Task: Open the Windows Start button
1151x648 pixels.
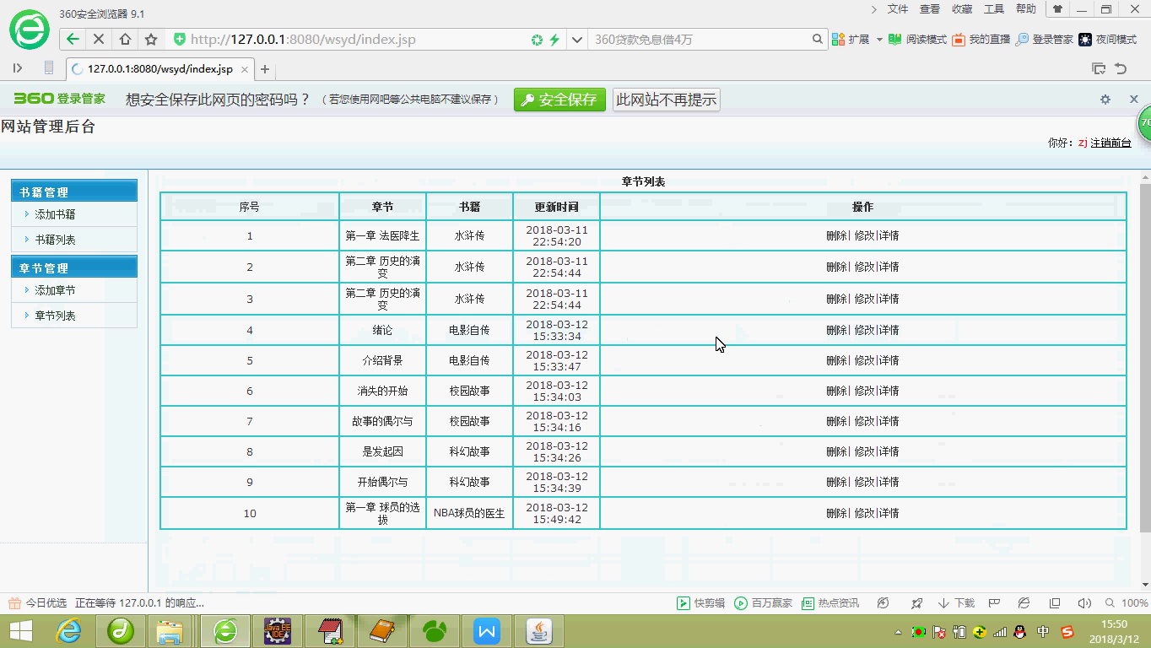Action: click(x=20, y=631)
